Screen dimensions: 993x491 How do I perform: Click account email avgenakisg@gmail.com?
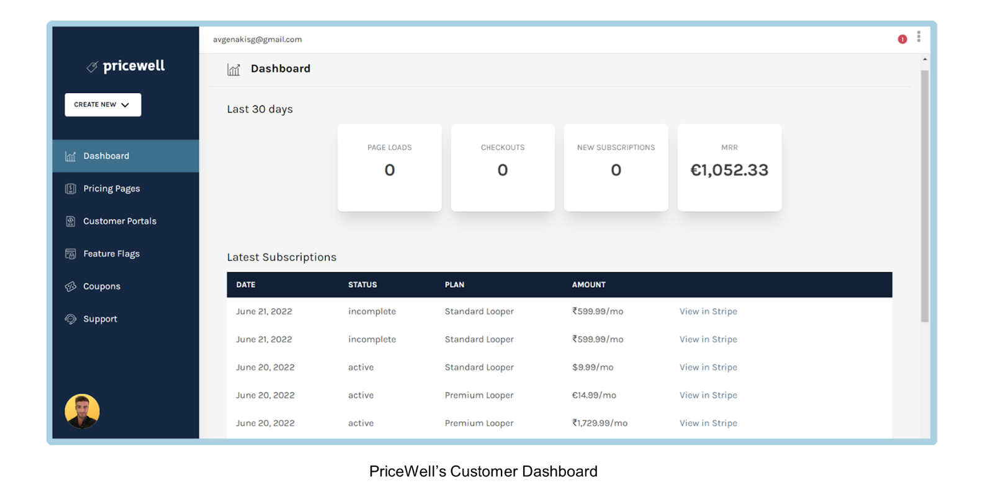click(x=258, y=39)
